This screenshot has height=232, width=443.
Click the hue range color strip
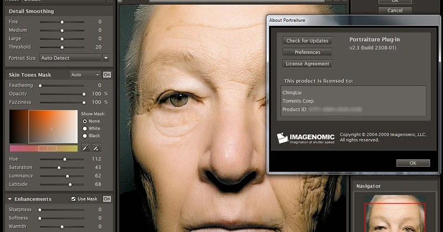pyautogui.click(x=44, y=148)
